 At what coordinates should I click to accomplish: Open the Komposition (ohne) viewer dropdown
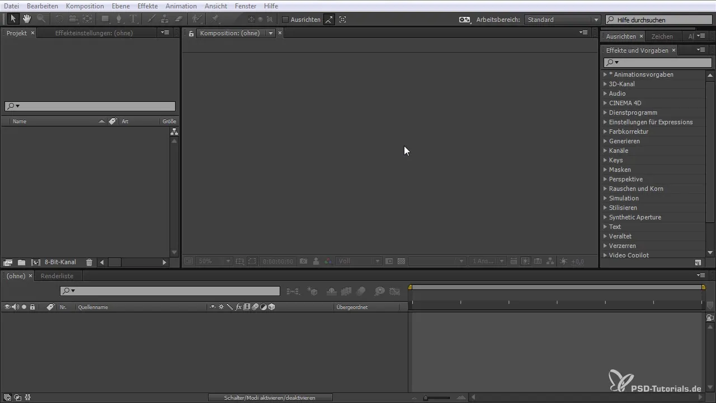point(271,33)
